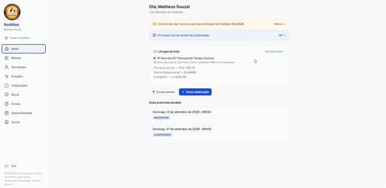386x188 pixels.
Task: Open the 13 de setembro escala card
Action: 219,115
